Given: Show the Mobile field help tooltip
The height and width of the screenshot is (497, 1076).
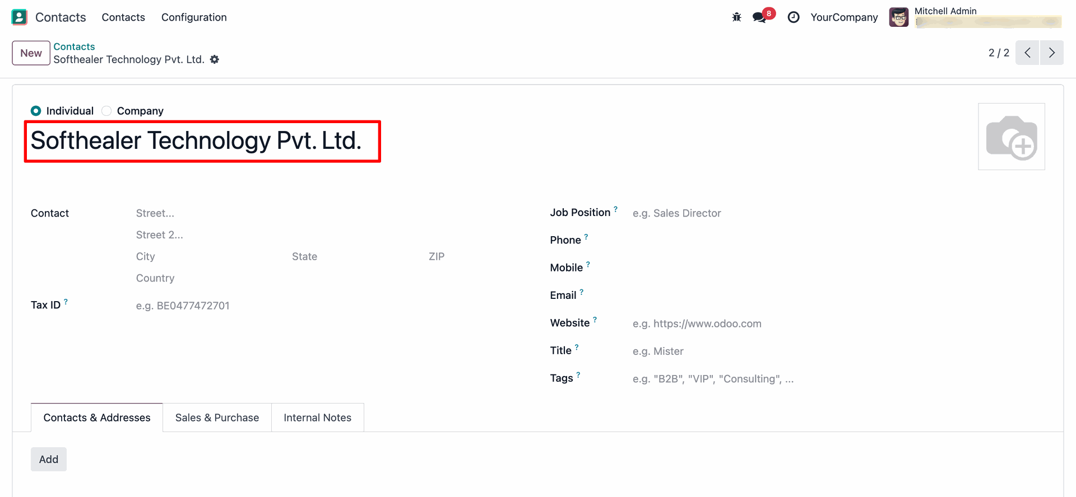Looking at the screenshot, I should (x=588, y=264).
